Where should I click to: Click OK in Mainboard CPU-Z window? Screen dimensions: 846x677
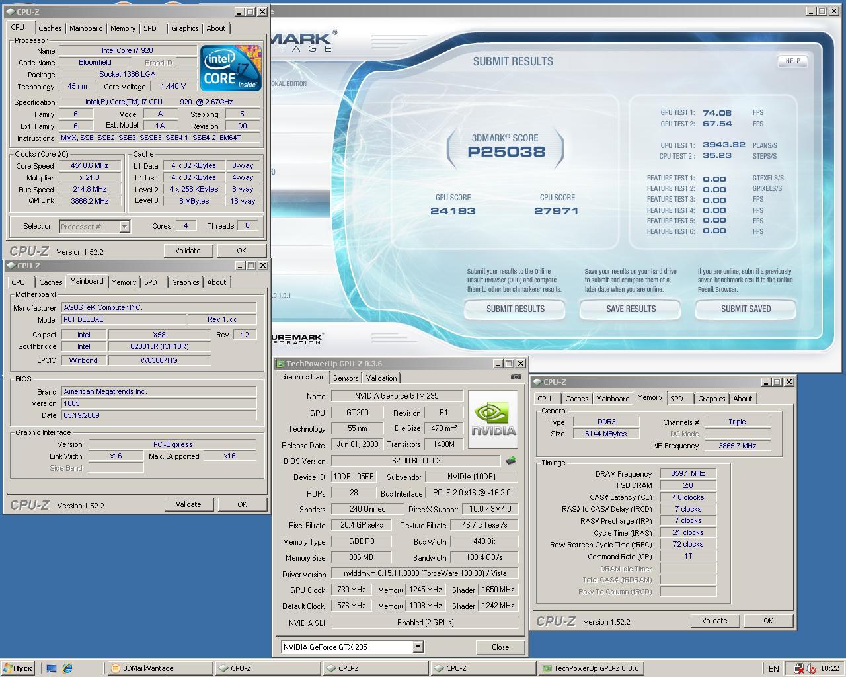pos(242,504)
